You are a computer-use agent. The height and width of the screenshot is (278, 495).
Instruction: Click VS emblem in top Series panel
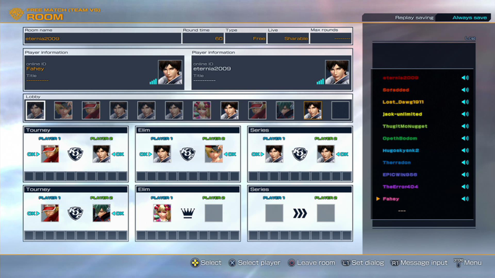click(x=299, y=154)
